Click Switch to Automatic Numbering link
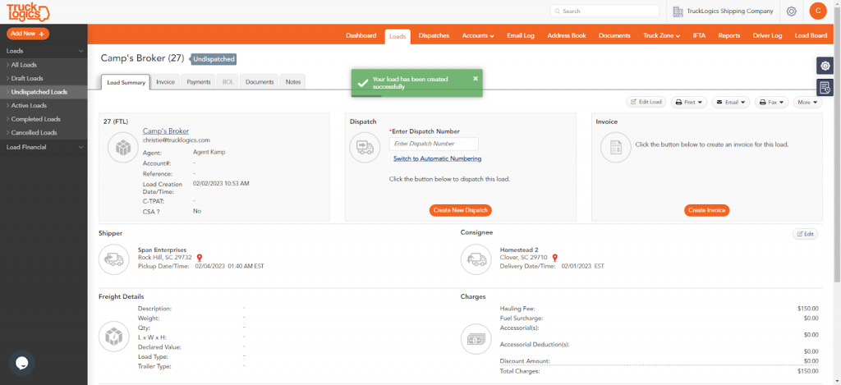The image size is (841, 385). (x=437, y=158)
